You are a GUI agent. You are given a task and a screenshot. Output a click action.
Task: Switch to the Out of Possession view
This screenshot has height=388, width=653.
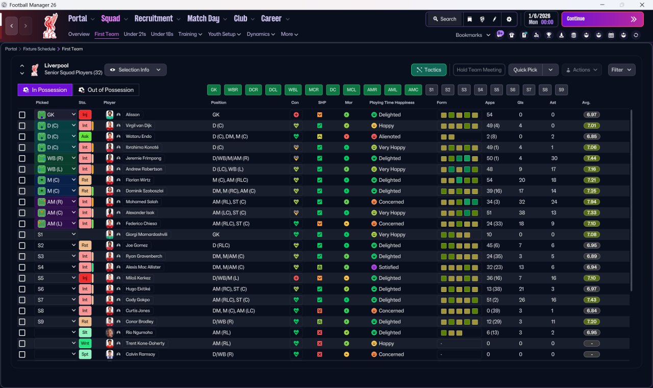[x=106, y=90]
